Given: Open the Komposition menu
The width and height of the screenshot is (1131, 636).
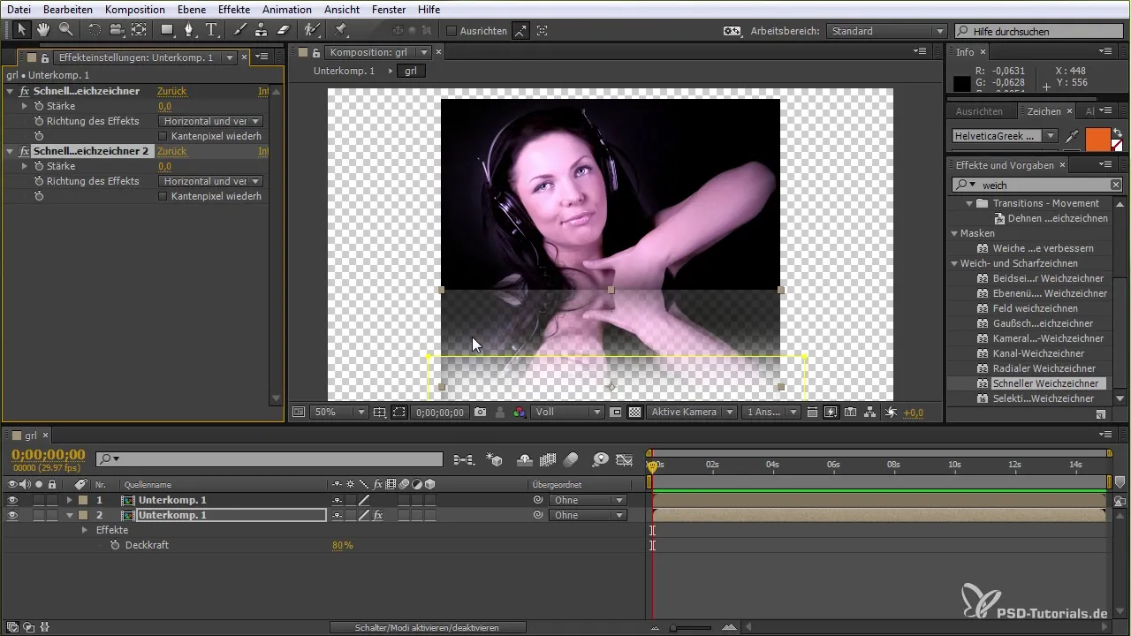Looking at the screenshot, I should pyautogui.click(x=134, y=9).
